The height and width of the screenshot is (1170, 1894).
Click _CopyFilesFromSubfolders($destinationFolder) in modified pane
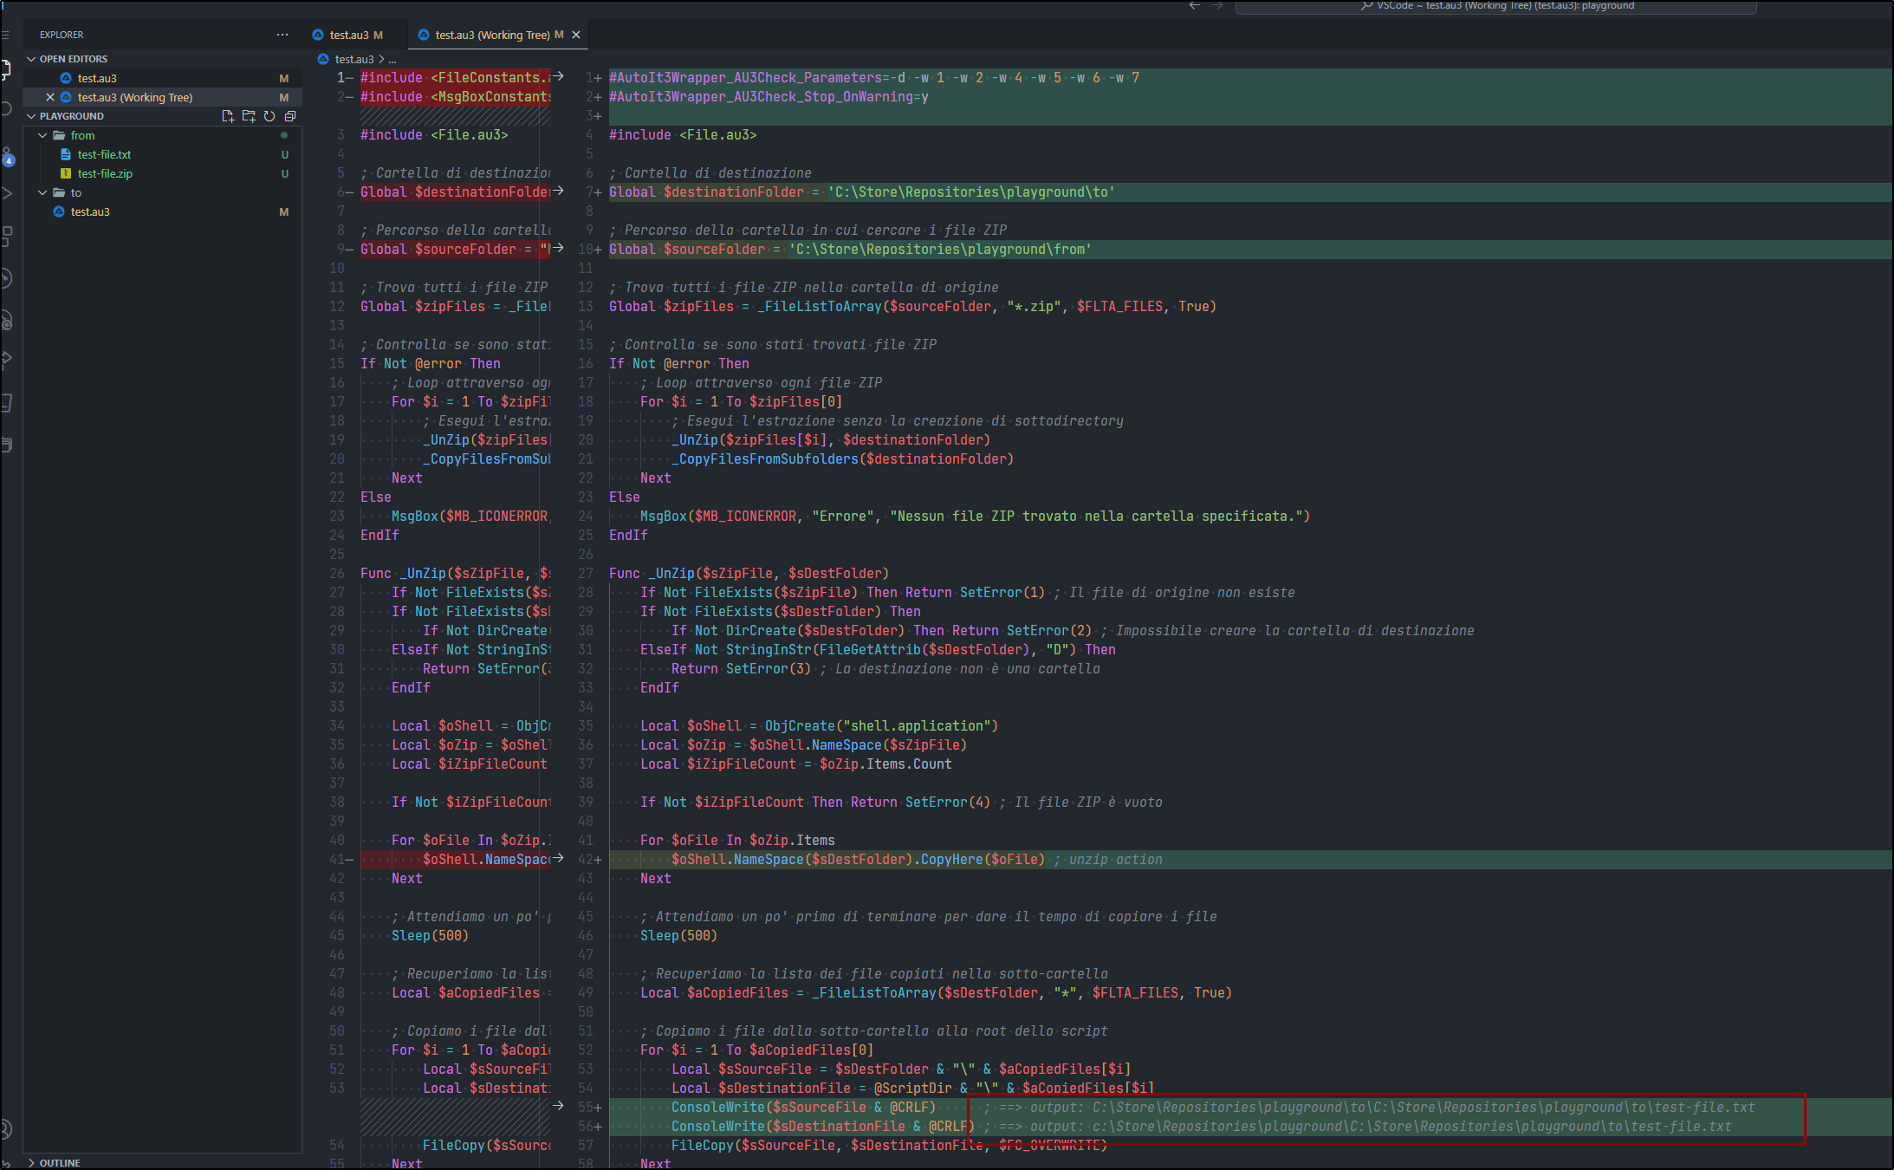click(842, 458)
